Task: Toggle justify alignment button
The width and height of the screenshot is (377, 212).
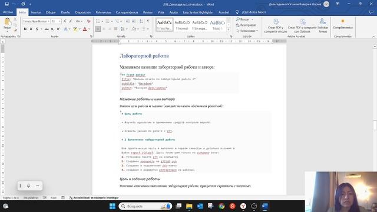Action: [115, 29]
